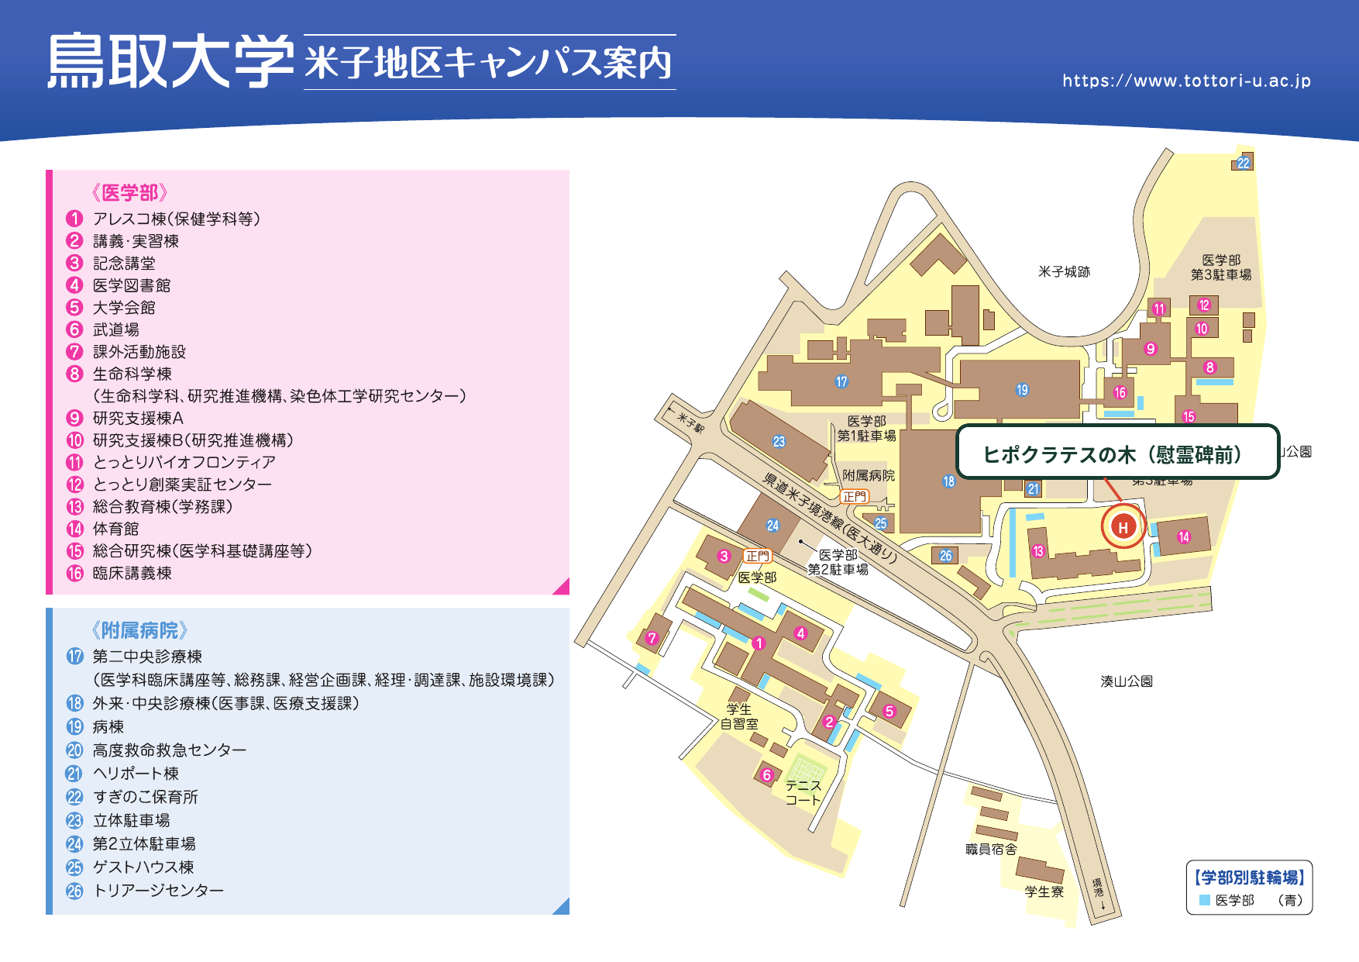This screenshot has width=1359, height=962.
Task: Select the 《医学部》 legend heading
Action: click(129, 192)
